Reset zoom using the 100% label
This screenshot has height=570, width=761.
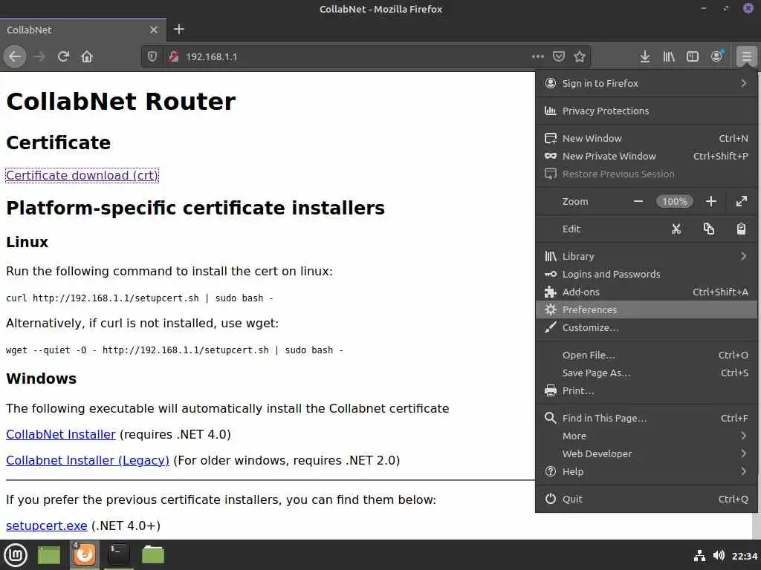[x=675, y=201]
